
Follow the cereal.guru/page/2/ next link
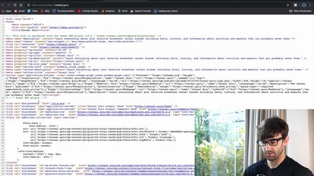coord(59,47)
